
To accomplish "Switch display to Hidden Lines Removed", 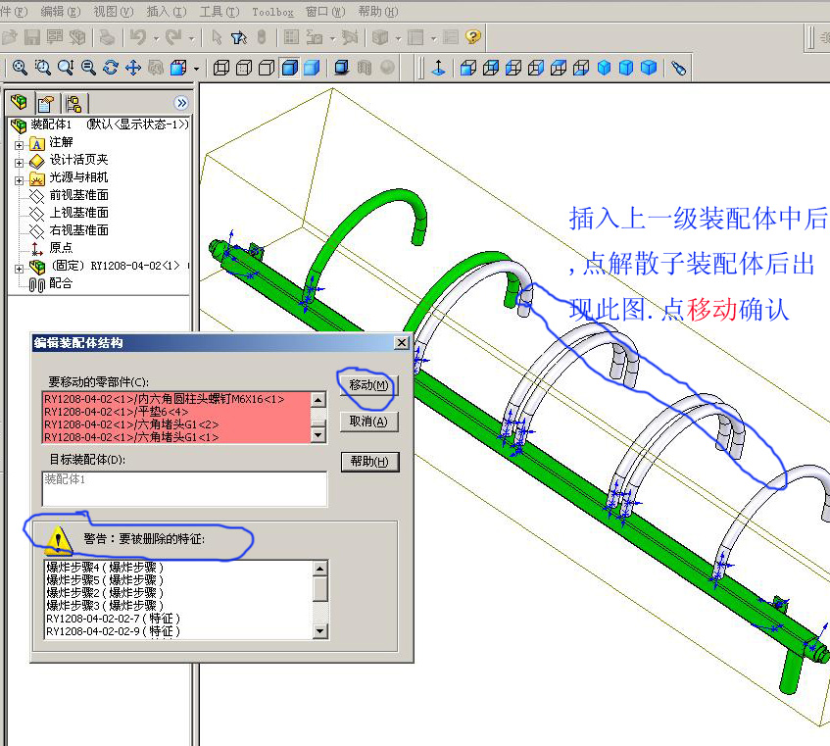I will click(x=267, y=68).
